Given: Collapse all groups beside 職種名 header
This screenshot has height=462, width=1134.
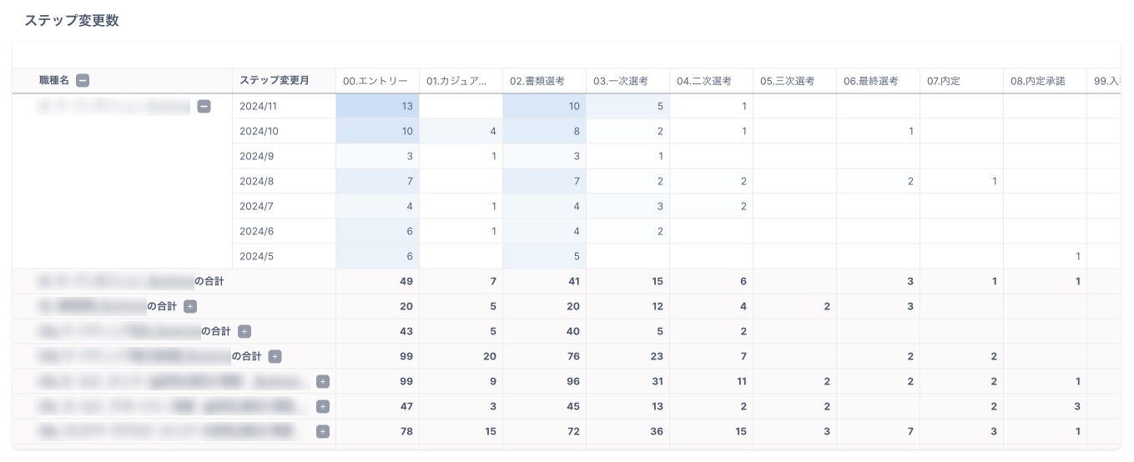Looking at the screenshot, I should (x=83, y=81).
